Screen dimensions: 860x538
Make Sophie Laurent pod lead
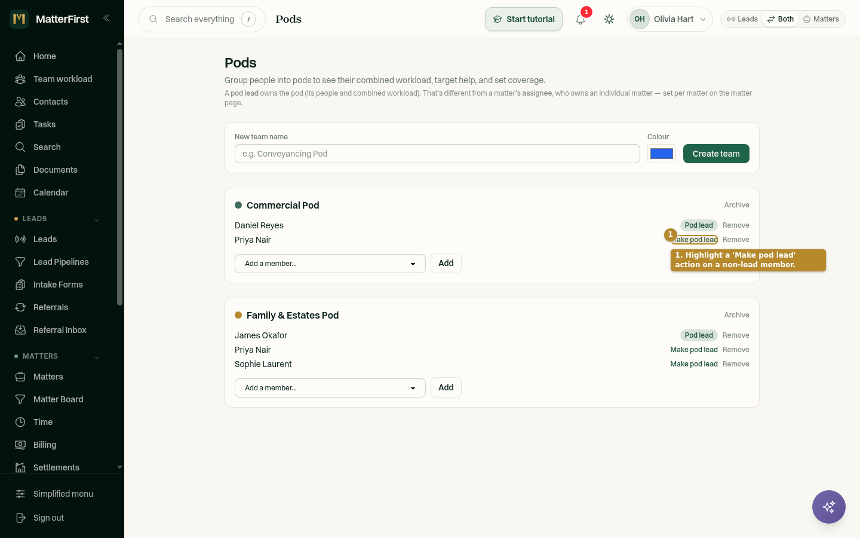click(x=694, y=364)
